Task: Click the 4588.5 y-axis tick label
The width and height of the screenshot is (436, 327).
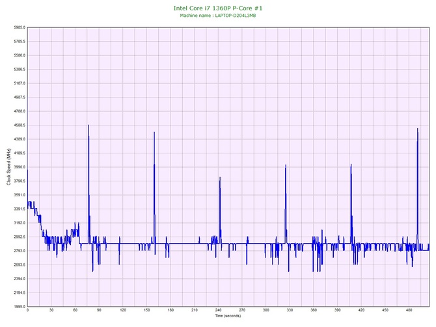Action: click(x=20, y=125)
